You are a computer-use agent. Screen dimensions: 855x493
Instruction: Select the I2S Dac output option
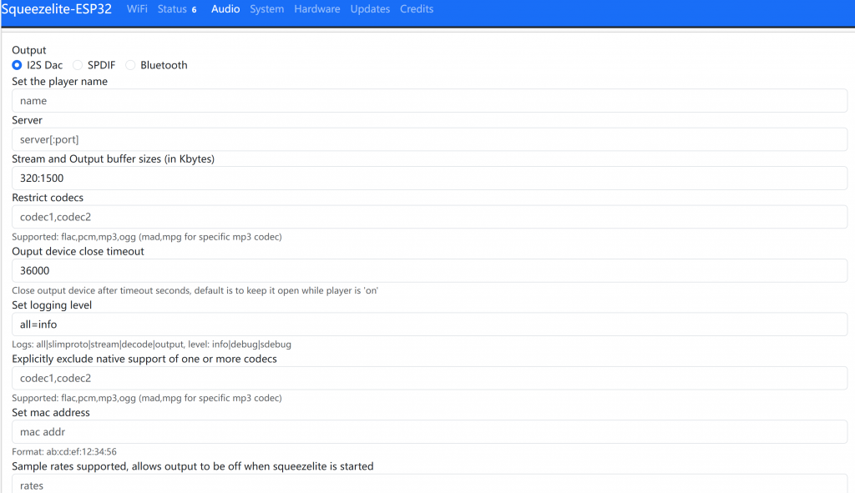pos(18,65)
